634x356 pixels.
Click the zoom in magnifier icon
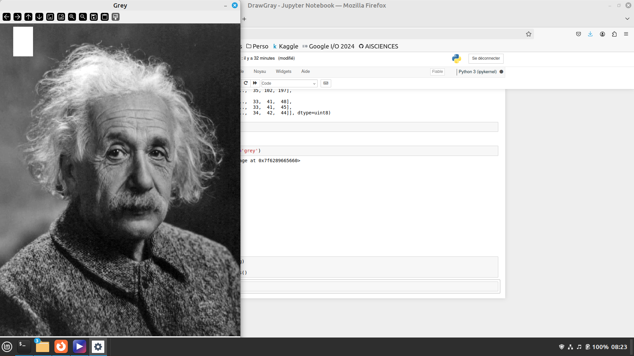72,17
